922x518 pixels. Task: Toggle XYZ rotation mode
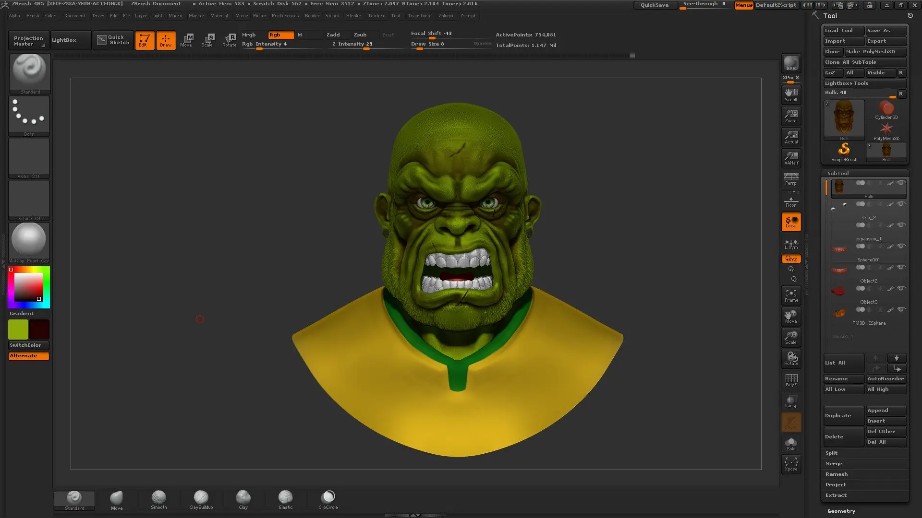[x=791, y=259]
